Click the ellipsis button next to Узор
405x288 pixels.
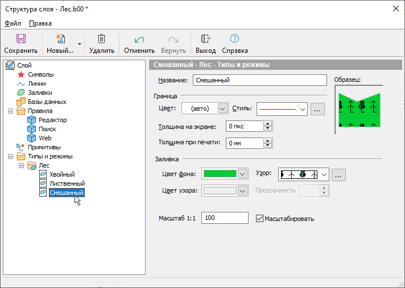(339, 174)
